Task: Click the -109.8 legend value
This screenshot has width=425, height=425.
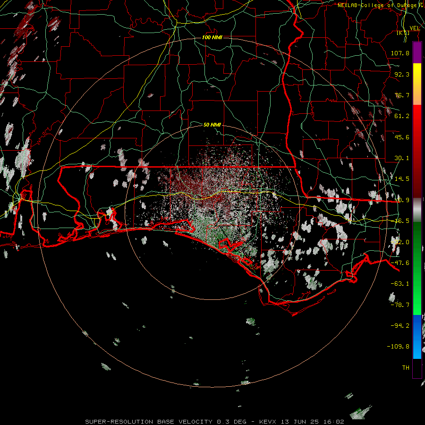Action: (398, 347)
